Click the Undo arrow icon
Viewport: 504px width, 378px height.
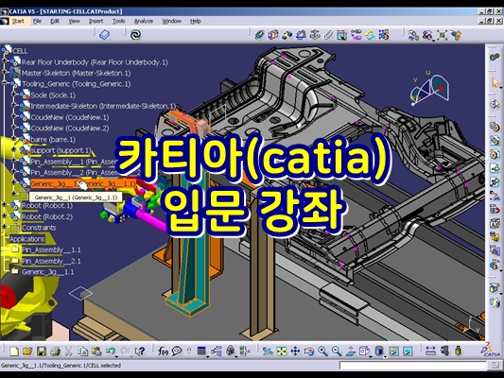click(111, 351)
